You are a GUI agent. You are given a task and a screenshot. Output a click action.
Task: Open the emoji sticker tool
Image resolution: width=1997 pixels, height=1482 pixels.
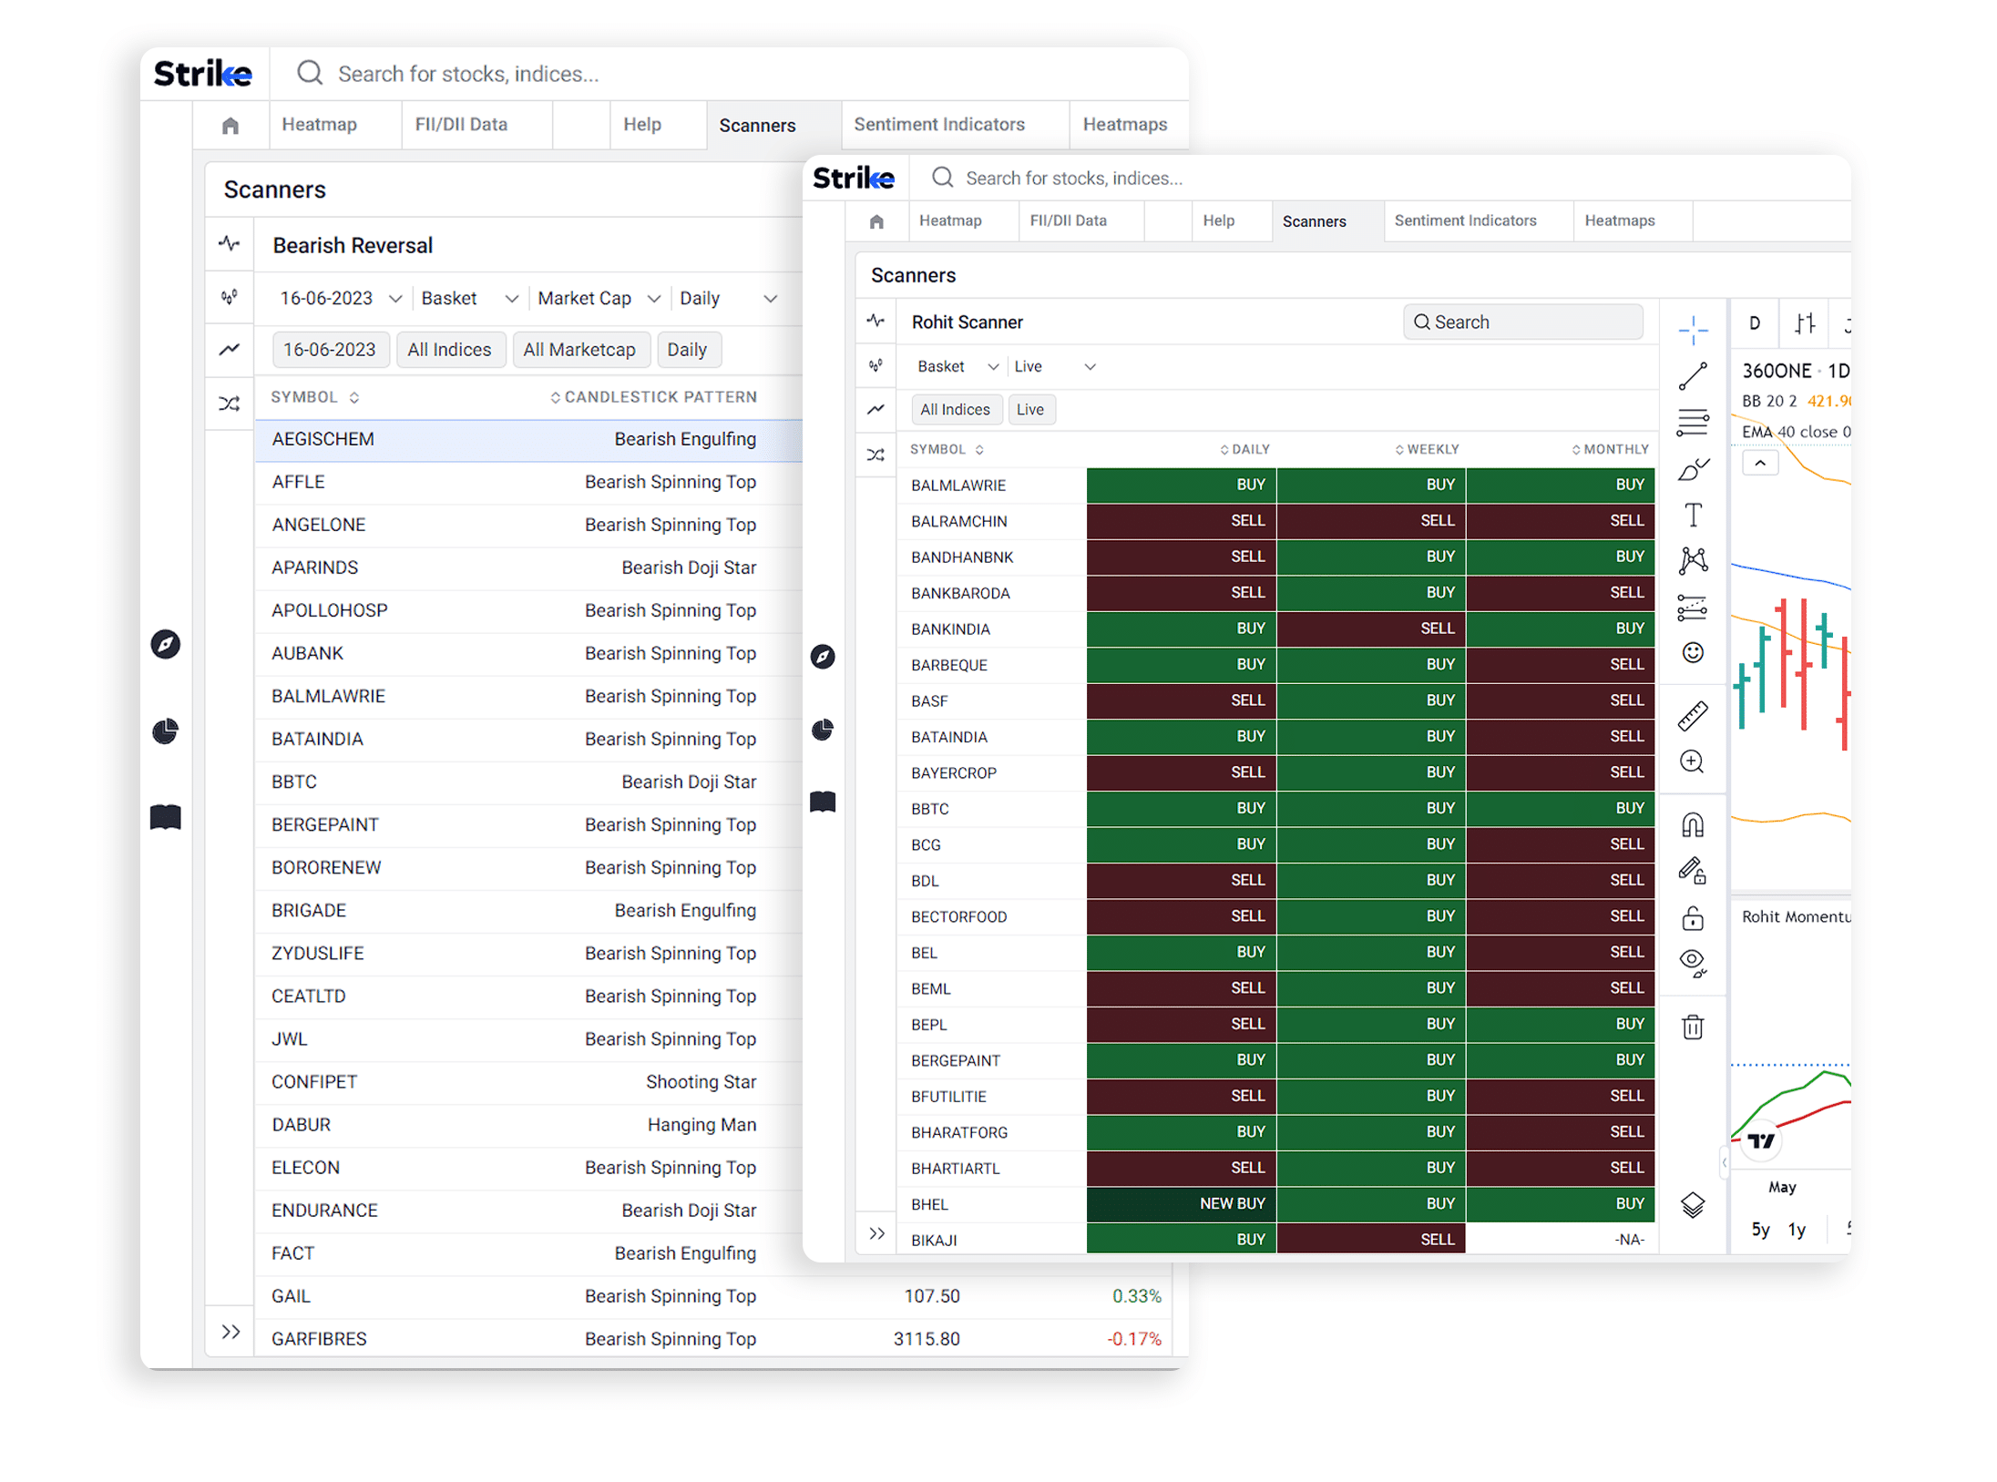point(1692,652)
